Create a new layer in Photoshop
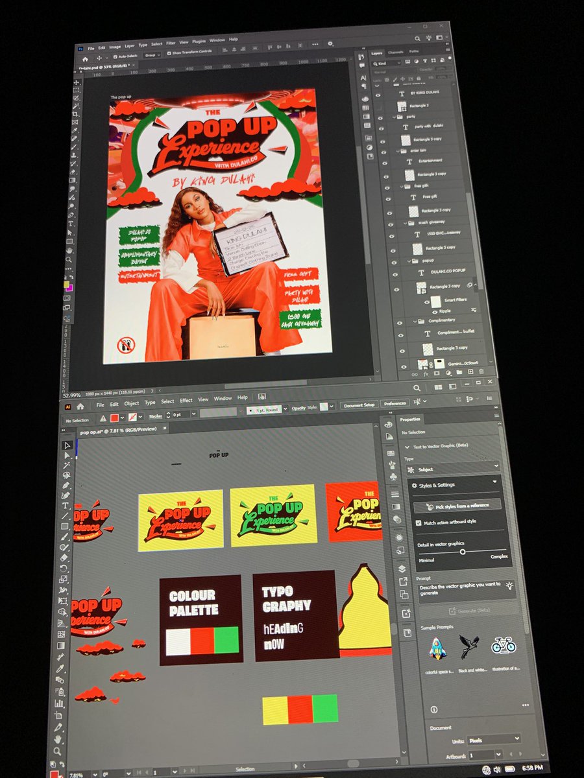The height and width of the screenshot is (778, 584). coord(470,373)
